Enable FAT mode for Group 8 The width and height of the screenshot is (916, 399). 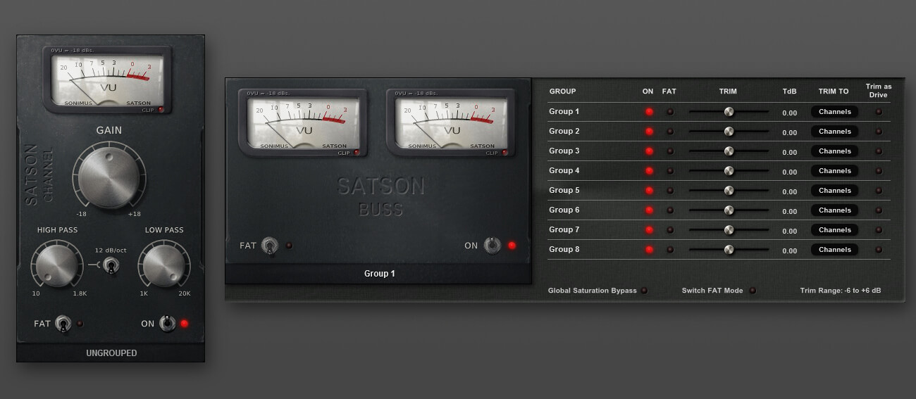(x=670, y=250)
